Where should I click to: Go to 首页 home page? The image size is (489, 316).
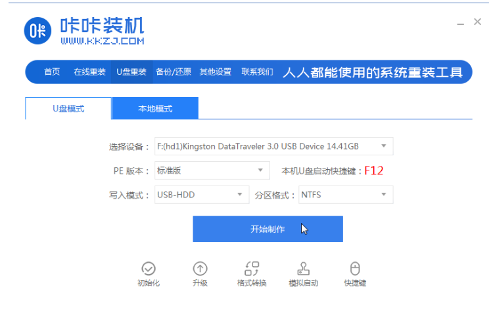point(52,72)
